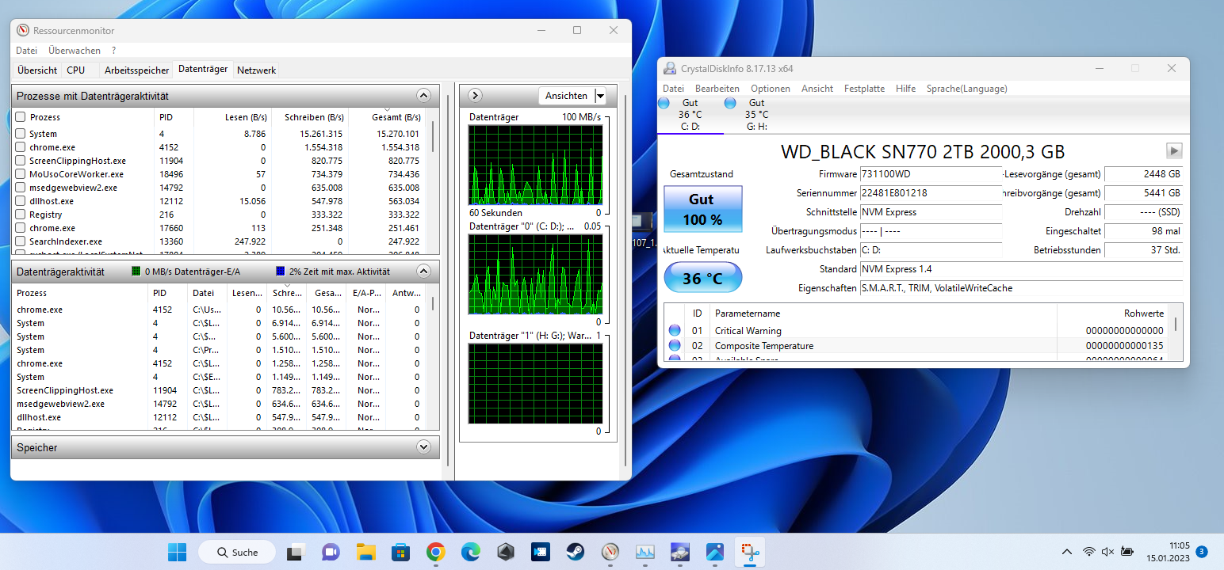Open Windows Start menu
The width and height of the screenshot is (1224, 570).
click(x=178, y=552)
